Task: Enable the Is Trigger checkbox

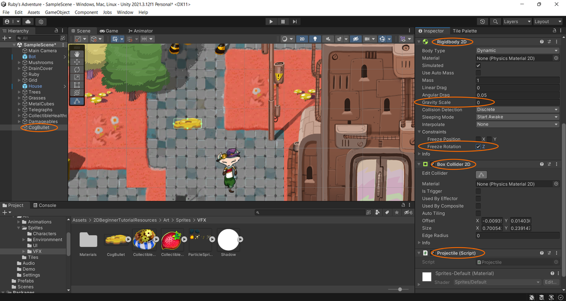Action: pyautogui.click(x=478, y=191)
